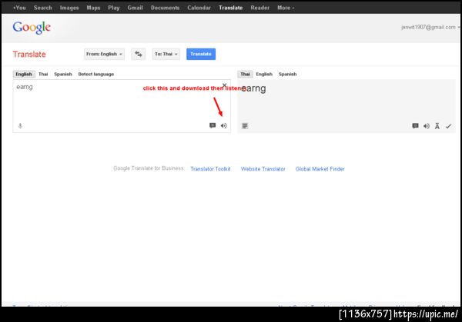Listen to translated text speaker icon

point(427,126)
